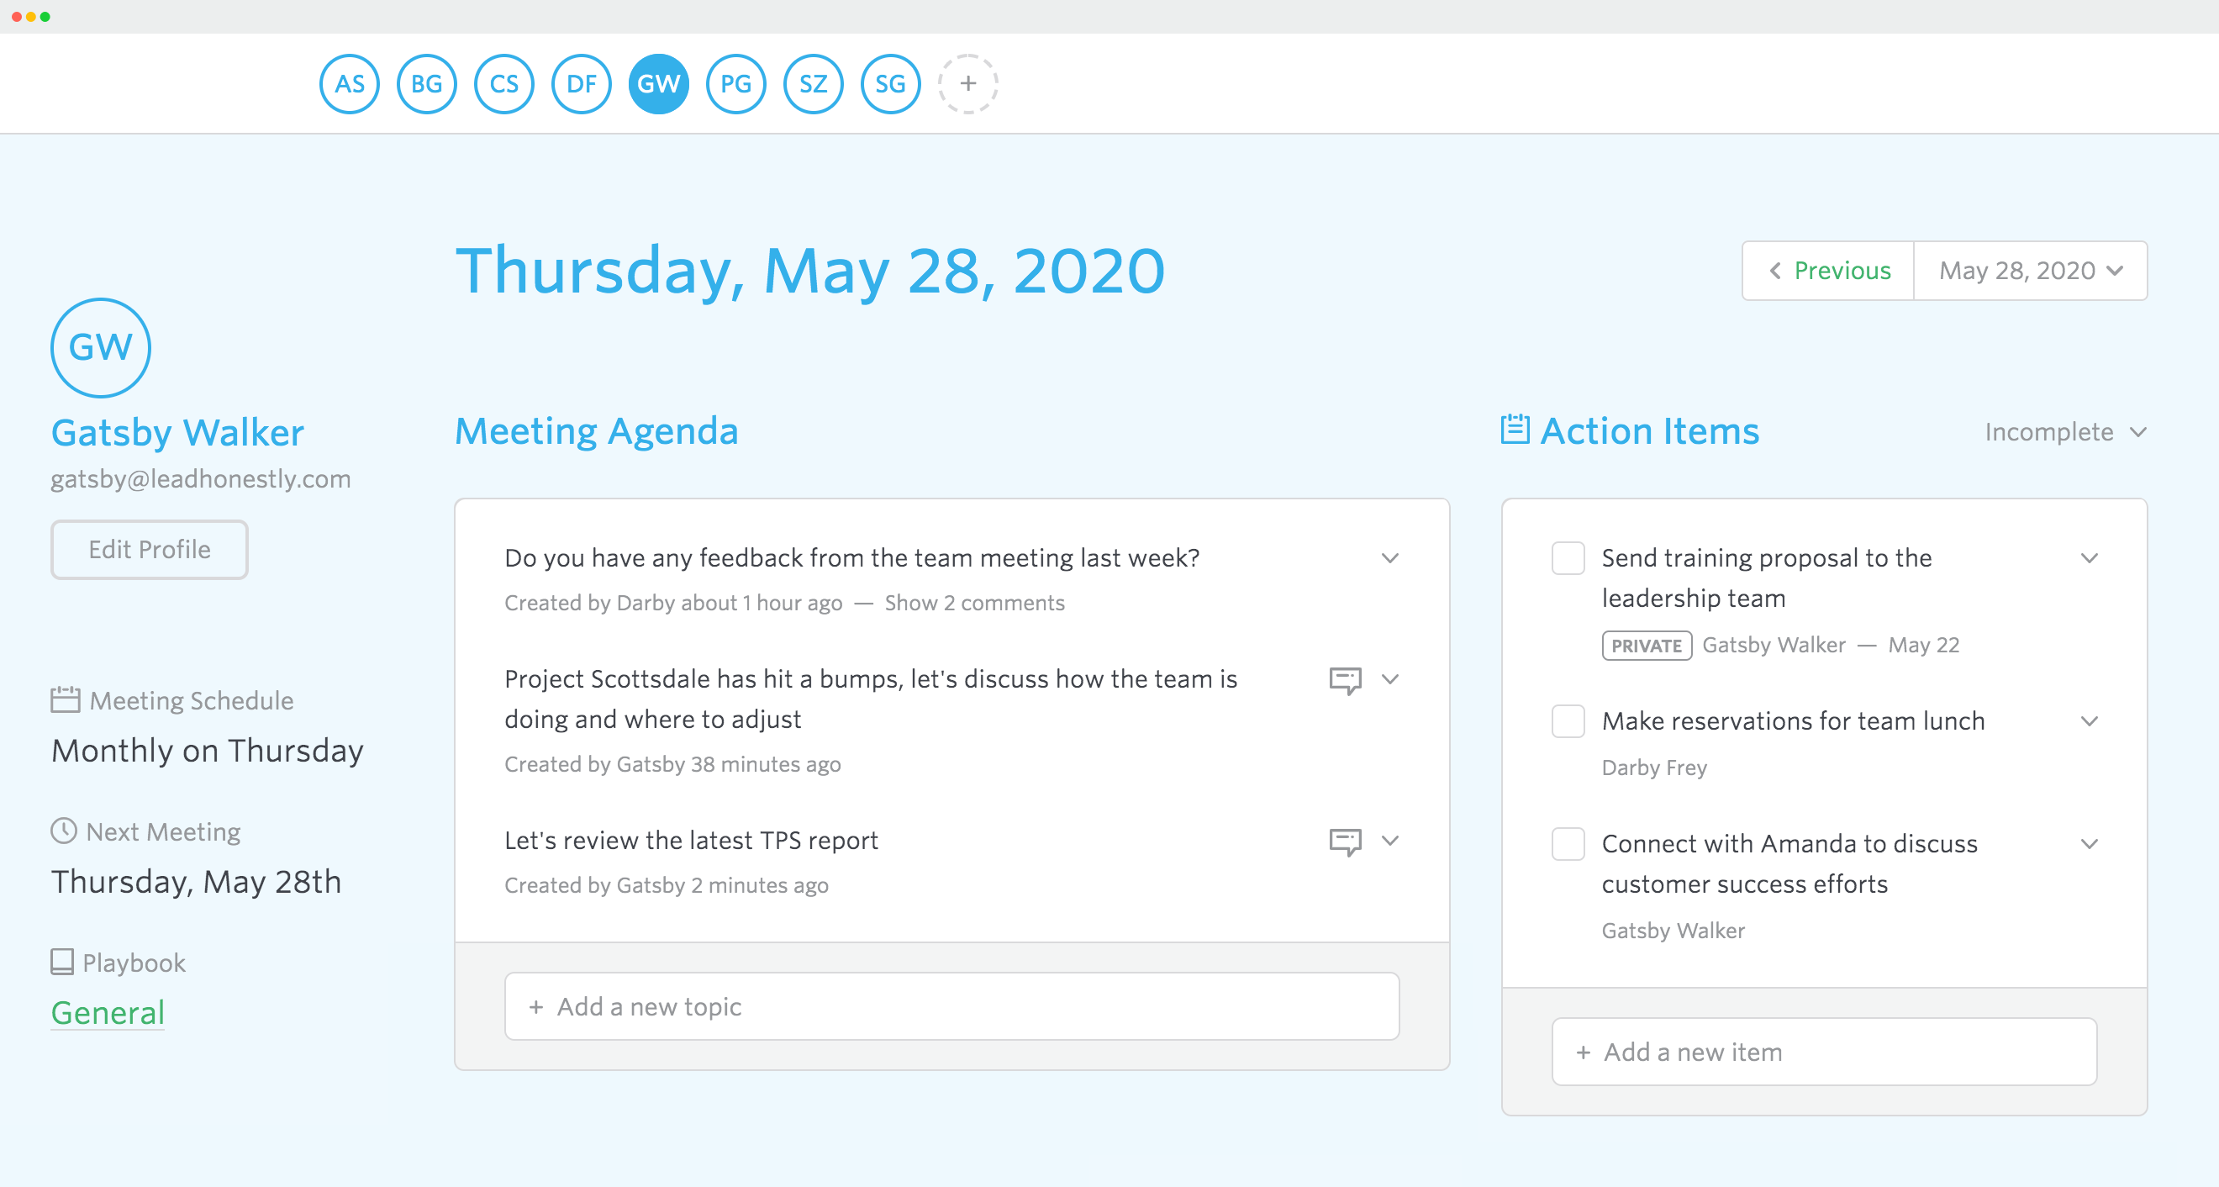This screenshot has height=1187, width=2219.
Task: Open comments on the TPS report topic
Action: (x=1346, y=841)
